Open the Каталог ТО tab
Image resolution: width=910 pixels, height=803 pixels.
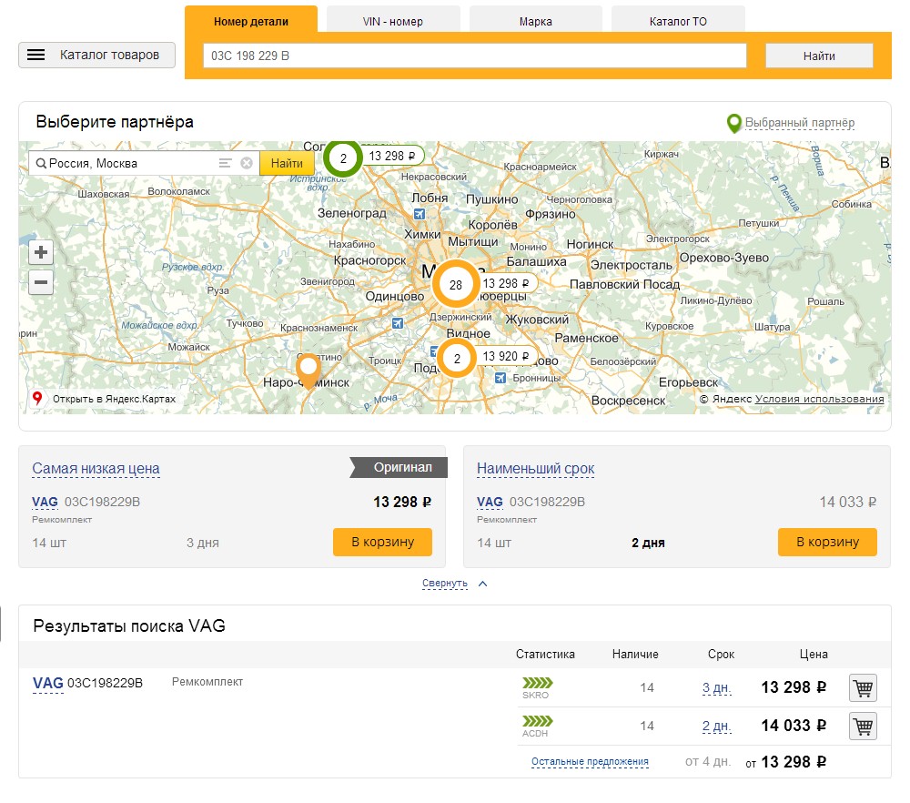tap(678, 22)
